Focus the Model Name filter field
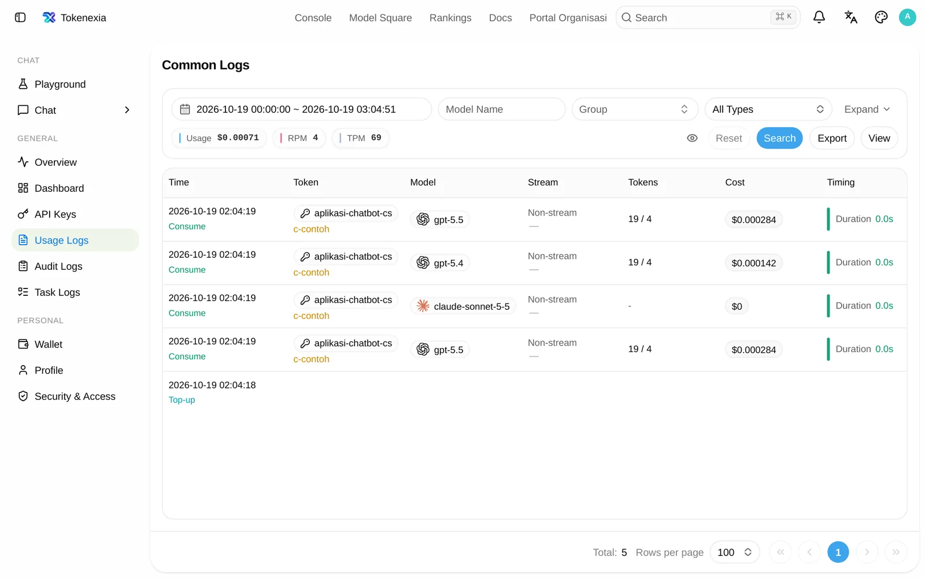This screenshot has width=925, height=578. tap(502, 109)
